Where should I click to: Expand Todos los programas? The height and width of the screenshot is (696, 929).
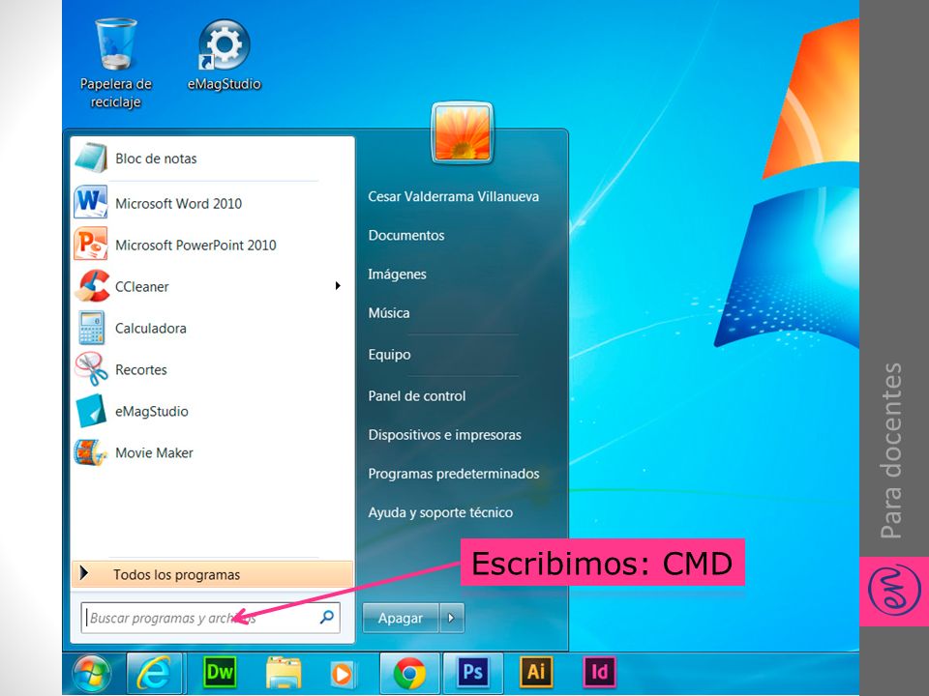click(212, 574)
